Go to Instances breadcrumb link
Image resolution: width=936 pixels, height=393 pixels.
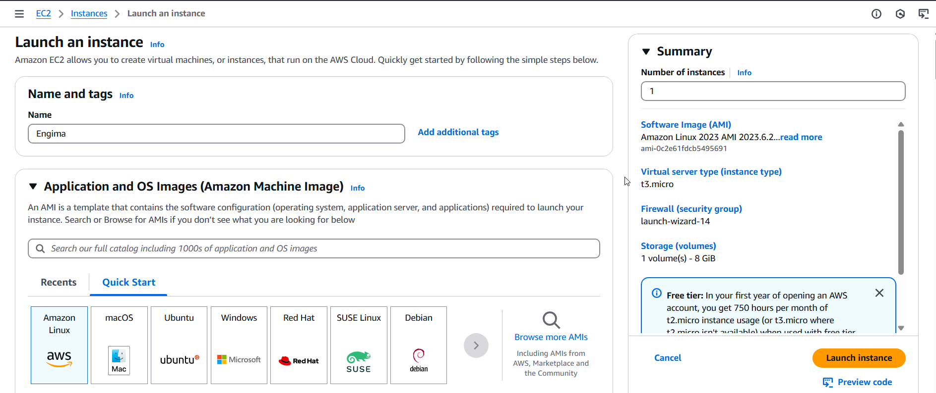point(89,13)
